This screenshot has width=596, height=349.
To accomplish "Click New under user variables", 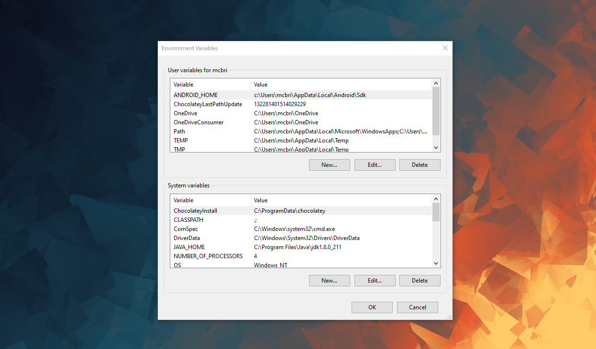I will click(329, 164).
